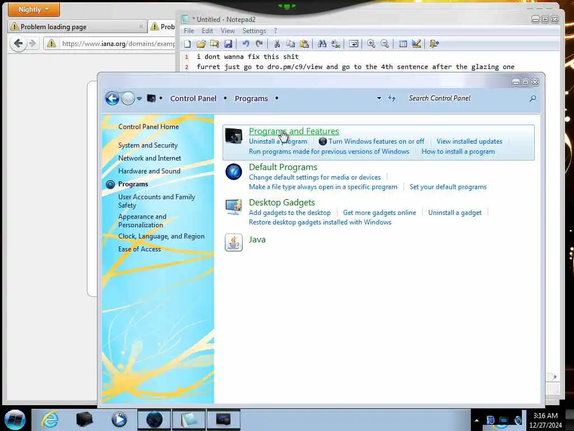This screenshot has width=574, height=431.
Task: Click the Search Control Panel field
Action: [x=467, y=98]
